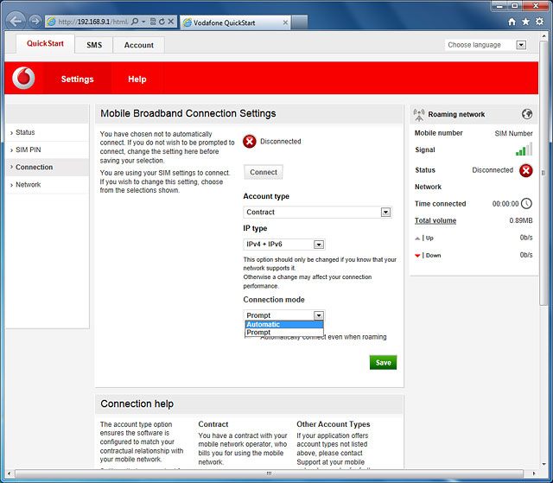The height and width of the screenshot is (483, 553).
Task: Select Automatic in Connection mode list
Action: tap(284, 324)
